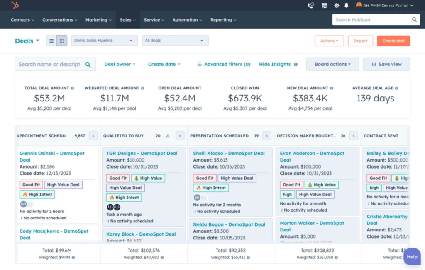Open Shelli Klocko - DemoSpot Deal
Viewport: 425px width, 270px height.
click(x=229, y=153)
